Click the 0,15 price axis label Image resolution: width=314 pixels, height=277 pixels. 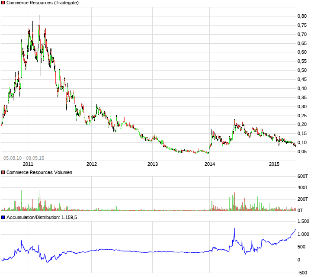[x=302, y=133]
